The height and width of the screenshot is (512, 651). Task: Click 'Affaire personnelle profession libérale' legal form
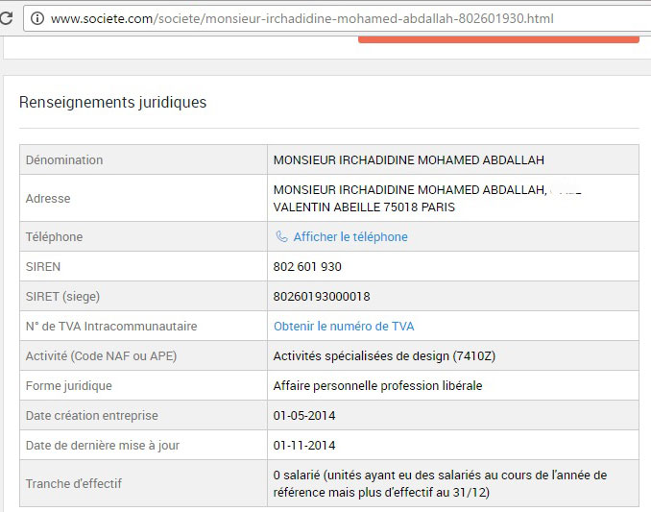(377, 386)
